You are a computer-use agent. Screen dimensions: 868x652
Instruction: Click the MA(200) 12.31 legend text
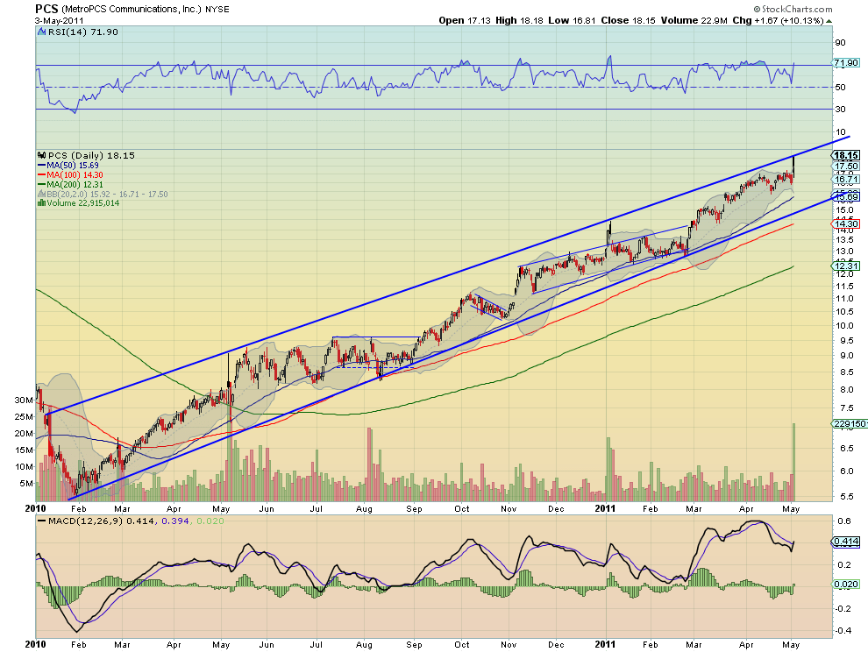[75, 185]
